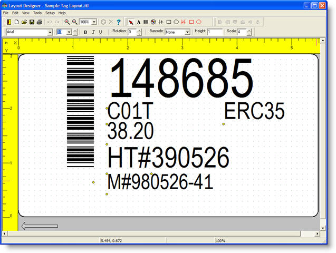Click the vertical scrollbar up arrow
The height and width of the screenshot is (253, 336).
pyautogui.click(x=323, y=41)
